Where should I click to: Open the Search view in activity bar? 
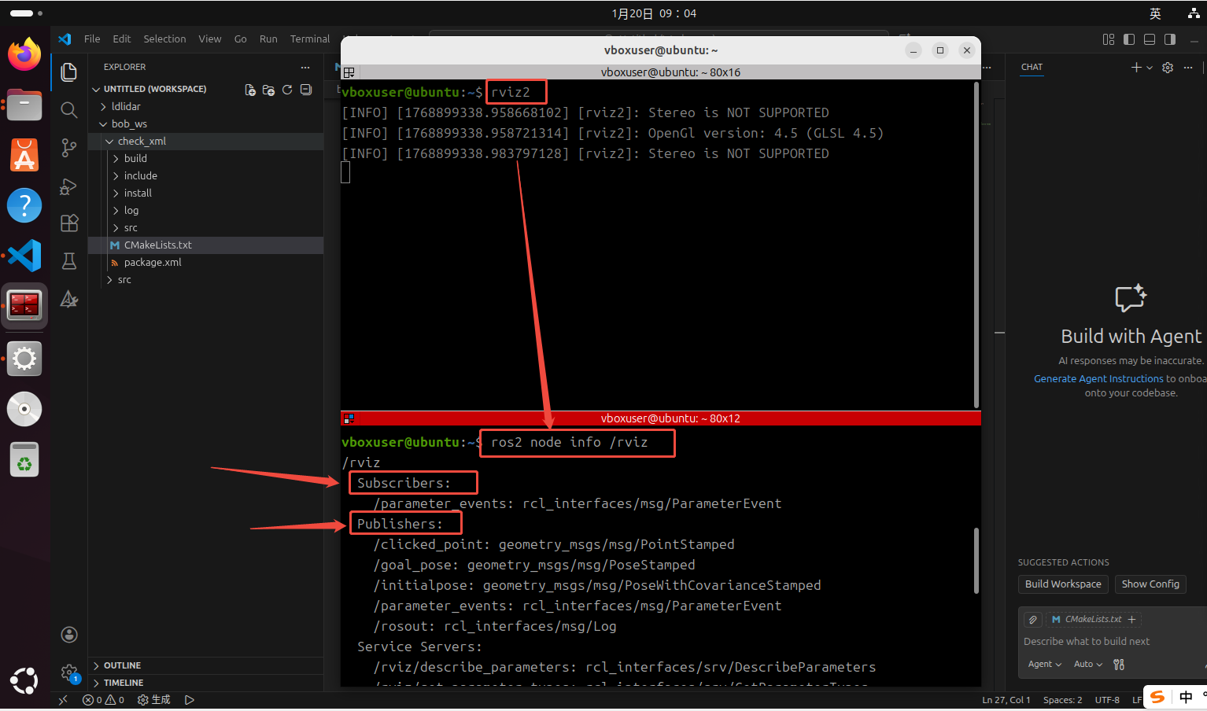pyautogui.click(x=69, y=110)
